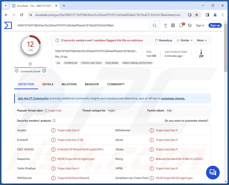
Task: Click the Sign up button
Action: pos(215,26)
